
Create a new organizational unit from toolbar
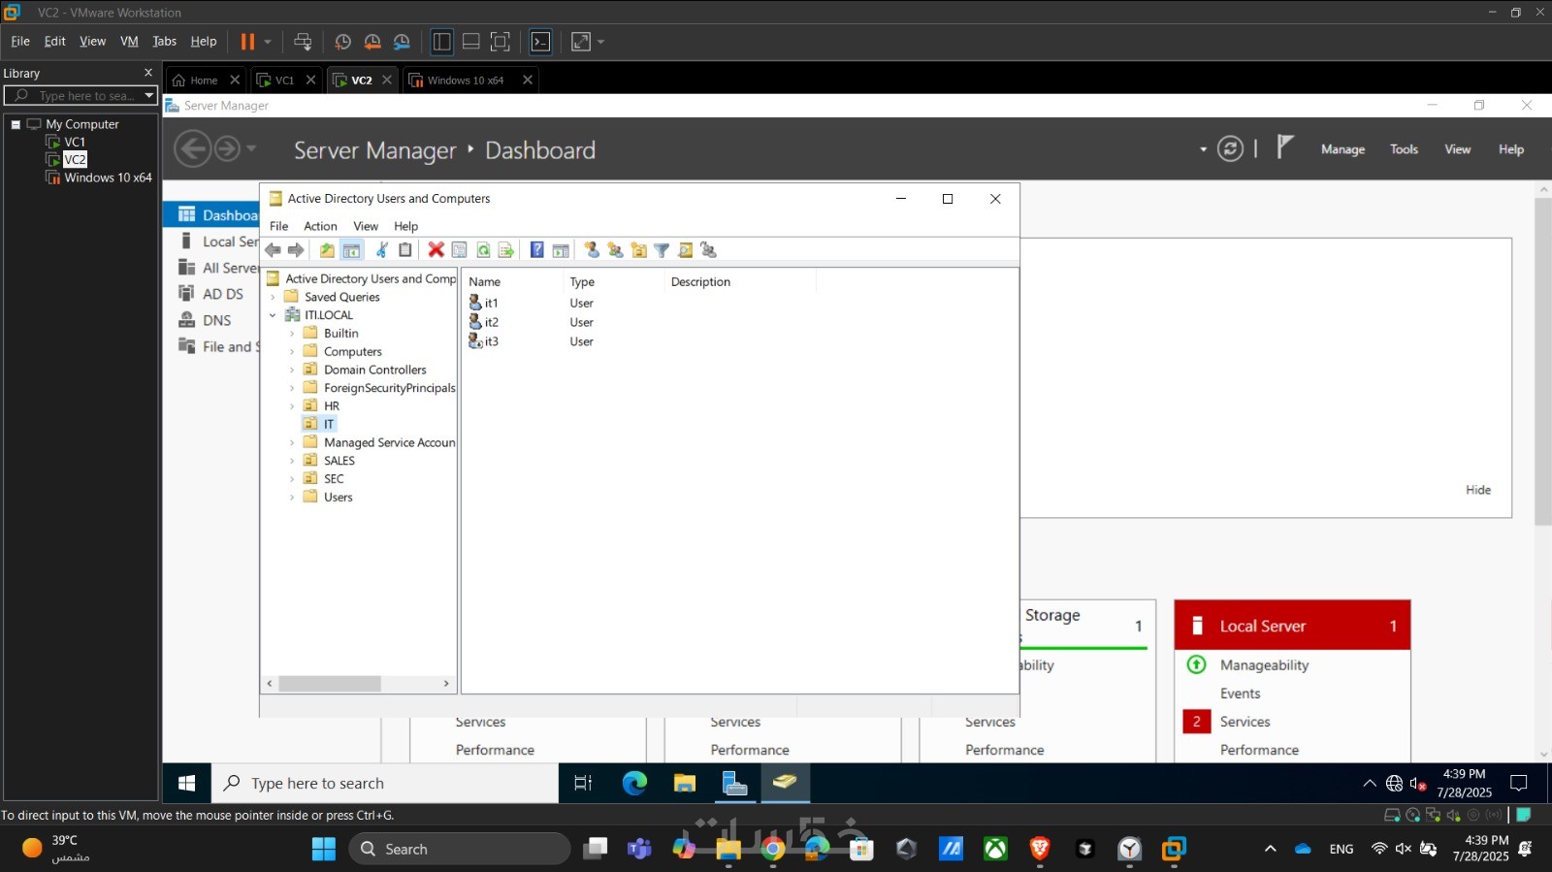pyautogui.click(x=638, y=250)
